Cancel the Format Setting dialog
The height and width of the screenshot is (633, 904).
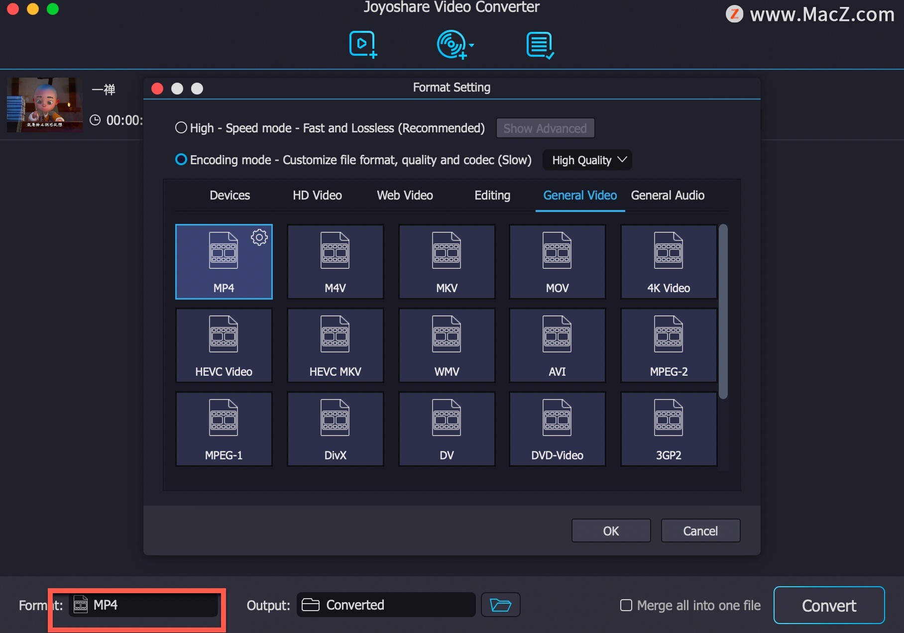click(701, 530)
